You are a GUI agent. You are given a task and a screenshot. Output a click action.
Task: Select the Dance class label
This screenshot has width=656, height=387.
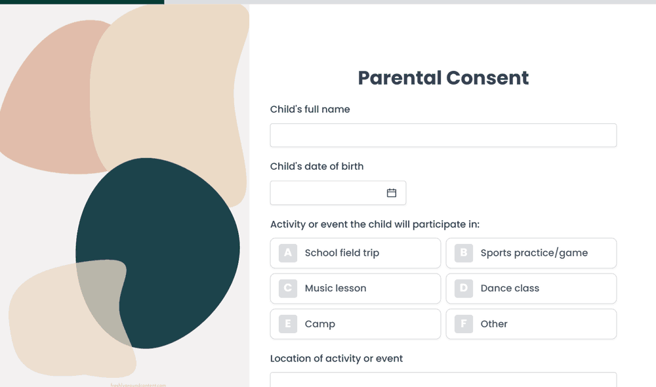point(510,289)
